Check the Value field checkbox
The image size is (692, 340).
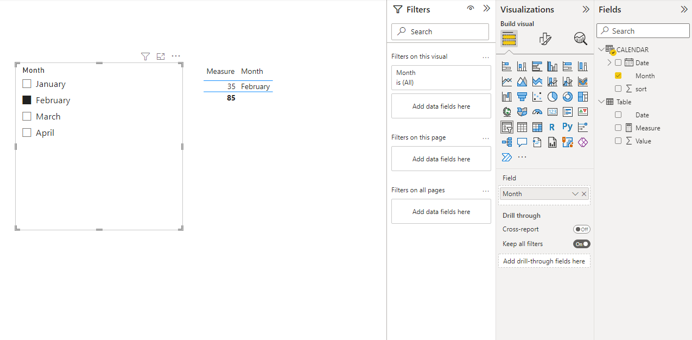[x=618, y=141]
